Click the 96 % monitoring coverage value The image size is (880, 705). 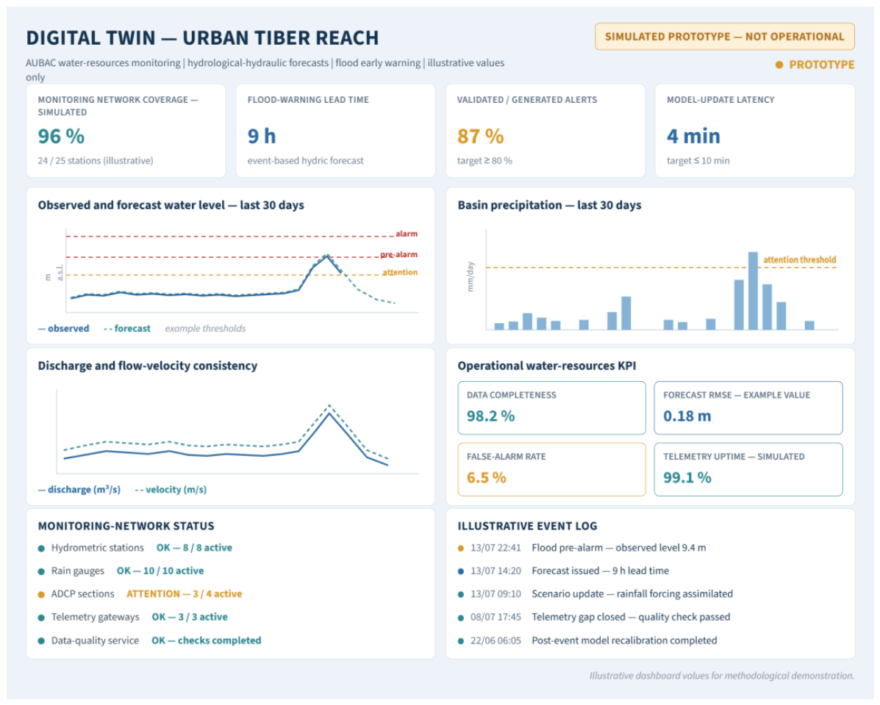(x=61, y=136)
